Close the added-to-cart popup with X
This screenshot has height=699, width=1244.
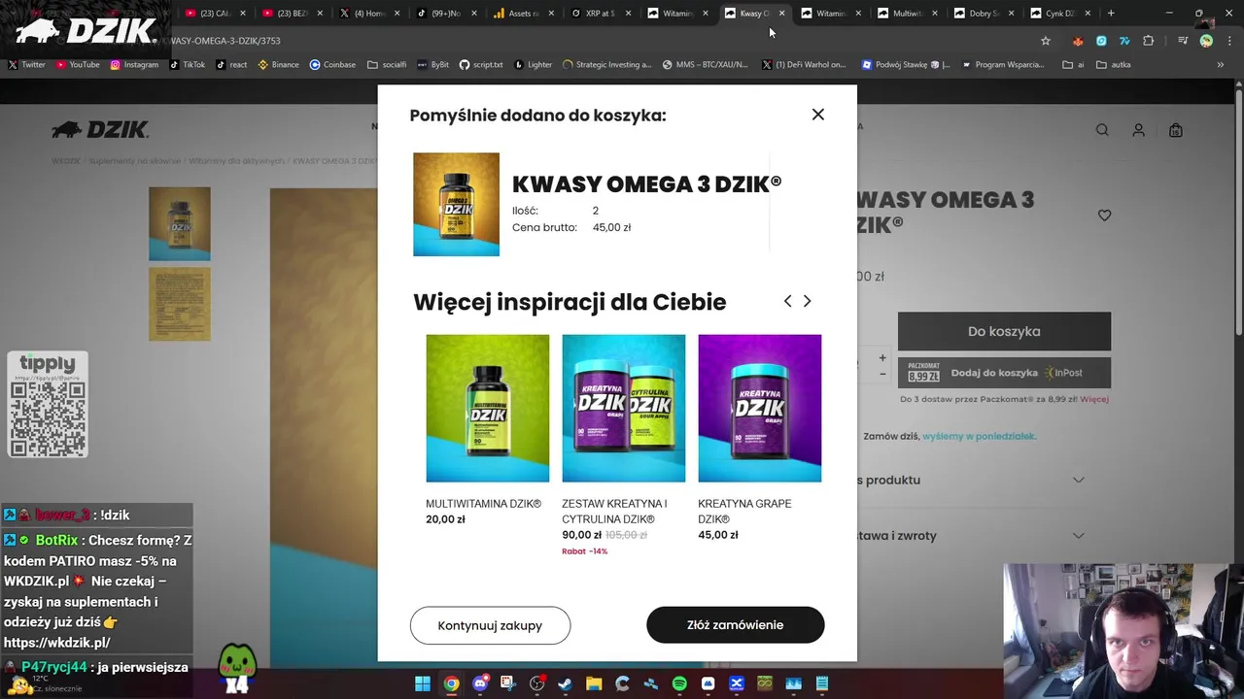817,115
